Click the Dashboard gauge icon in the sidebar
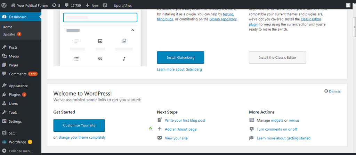The width and height of the screenshot is (356, 155). click(x=4, y=17)
